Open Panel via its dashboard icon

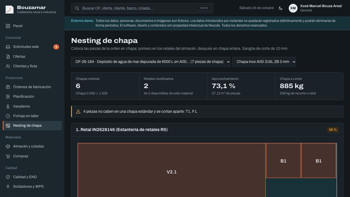coord(8,26)
